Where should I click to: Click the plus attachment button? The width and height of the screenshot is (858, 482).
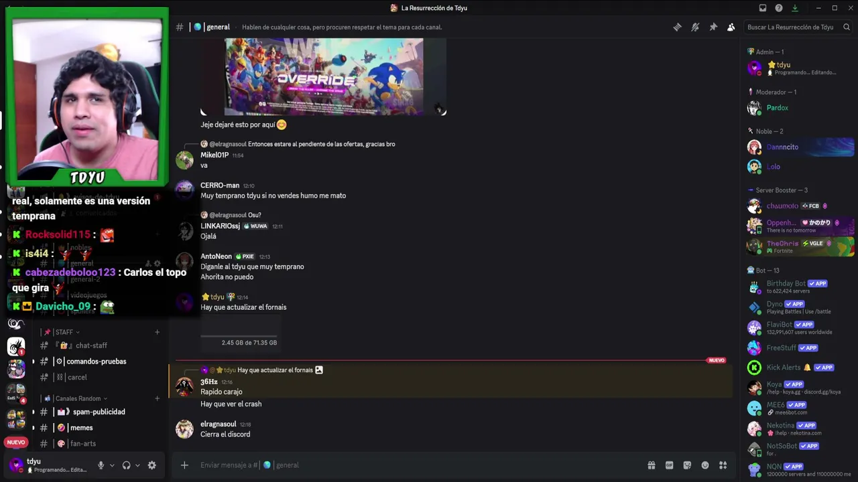pos(184,465)
